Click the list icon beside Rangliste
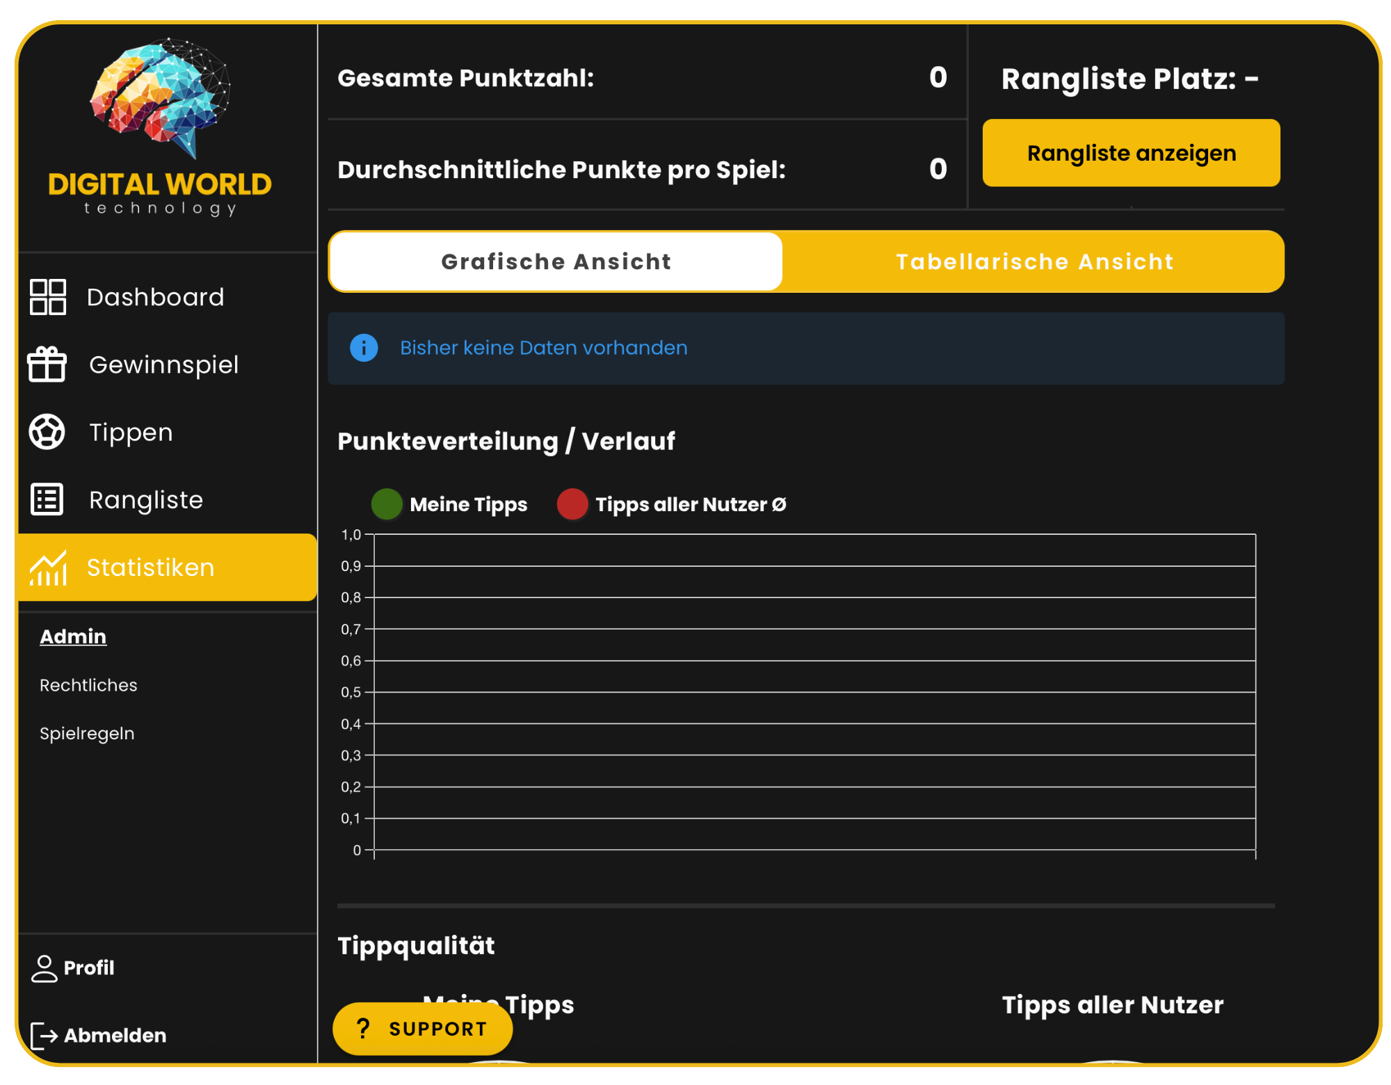This screenshot has height=1085, width=1391. coord(47,499)
